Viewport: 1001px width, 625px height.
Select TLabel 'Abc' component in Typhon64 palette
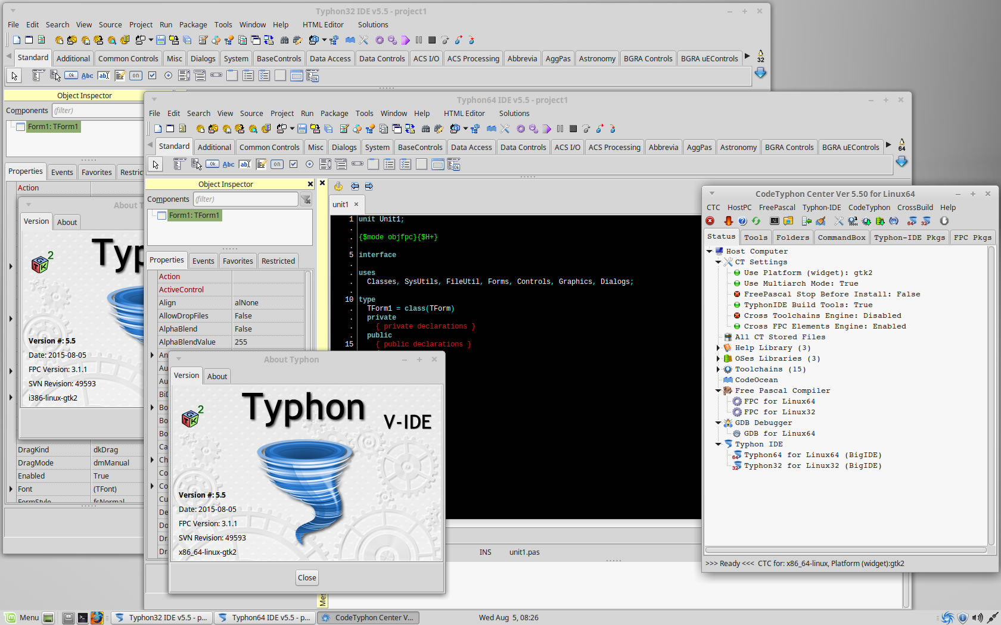pos(228,164)
